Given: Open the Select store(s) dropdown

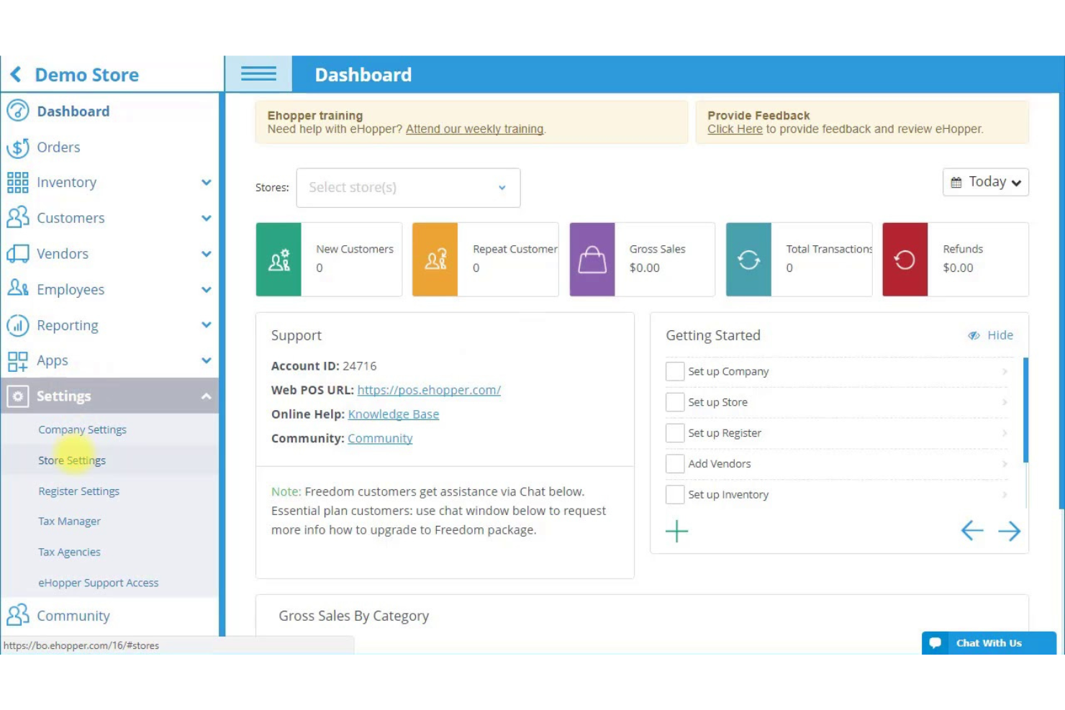Looking at the screenshot, I should pos(408,188).
